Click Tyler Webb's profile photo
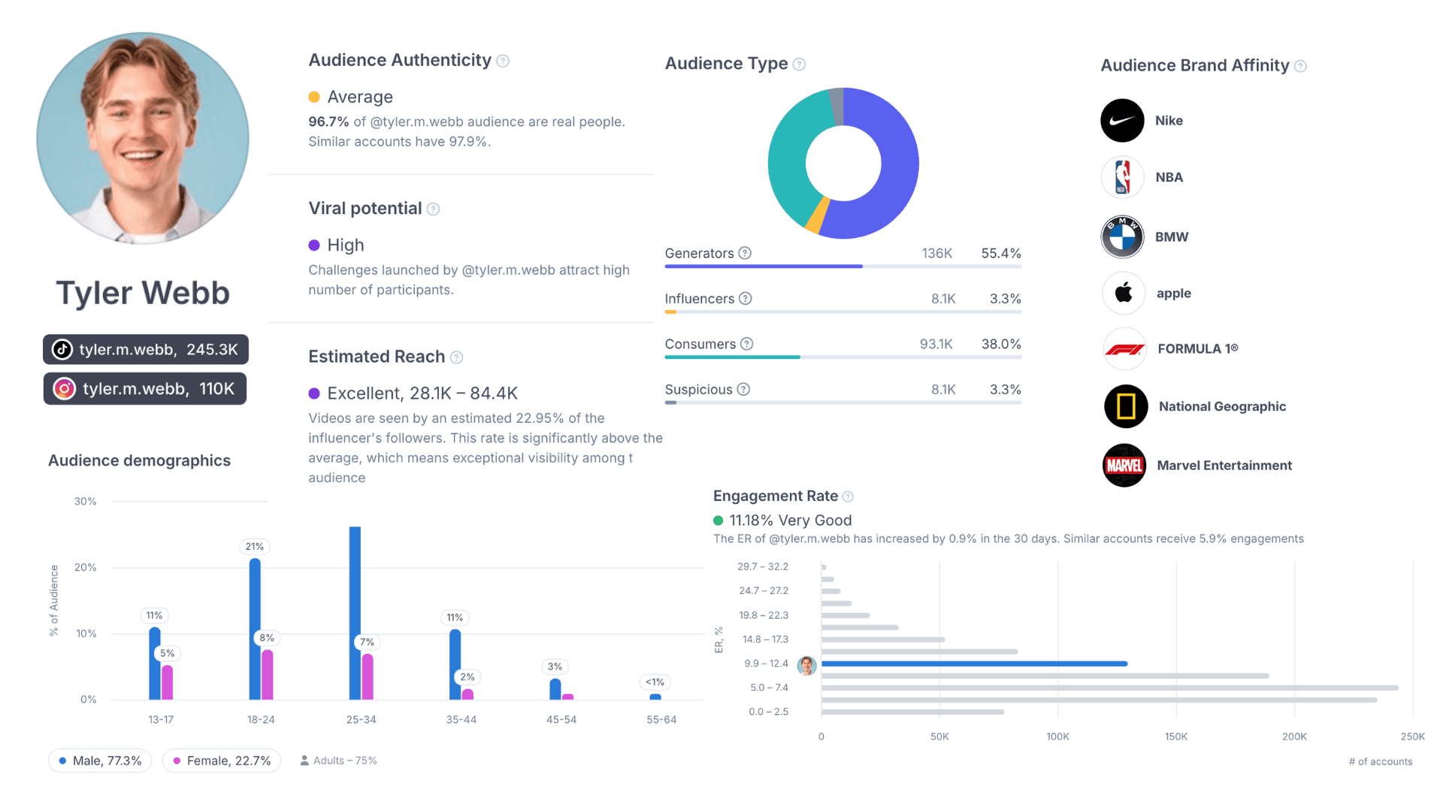This screenshot has width=1443, height=811. tap(143, 138)
